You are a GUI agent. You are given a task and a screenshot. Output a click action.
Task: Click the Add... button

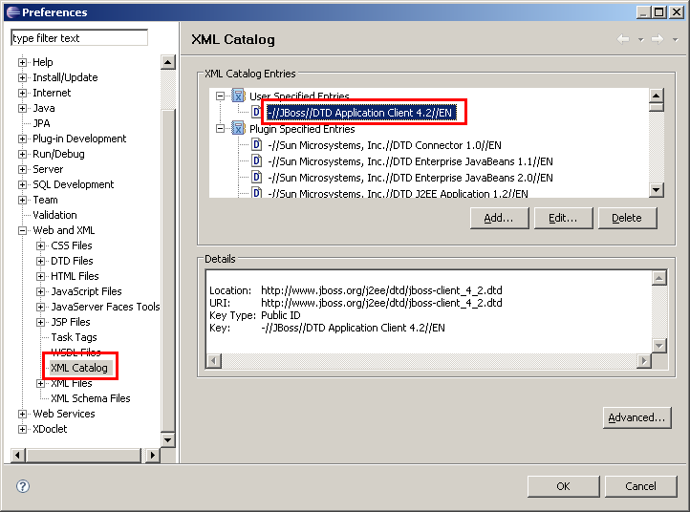click(x=499, y=218)
